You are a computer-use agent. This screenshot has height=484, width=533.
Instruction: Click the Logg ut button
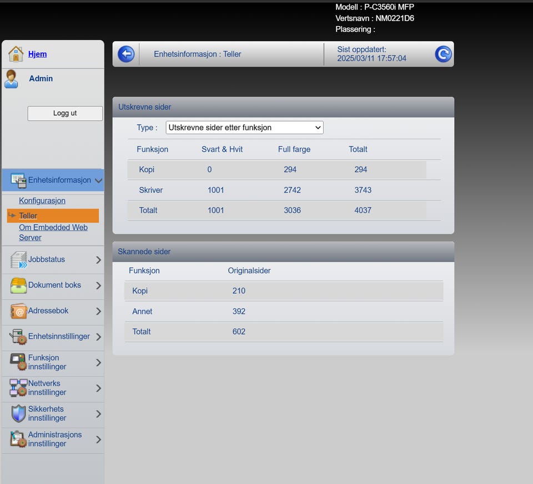[65, 113]
